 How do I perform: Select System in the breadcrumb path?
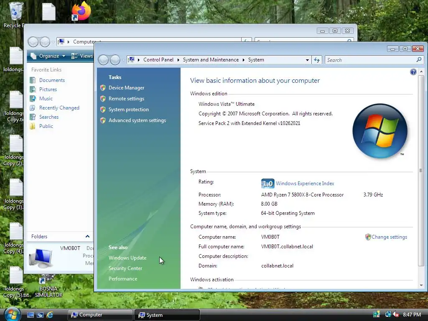256,60
